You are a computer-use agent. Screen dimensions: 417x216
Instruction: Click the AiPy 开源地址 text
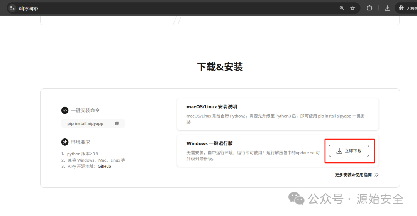pyautogui.click(x=82, y=166)
